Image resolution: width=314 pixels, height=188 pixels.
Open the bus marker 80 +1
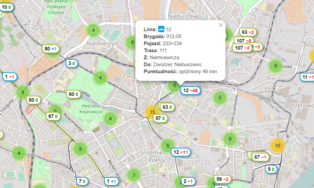(51, 49)
